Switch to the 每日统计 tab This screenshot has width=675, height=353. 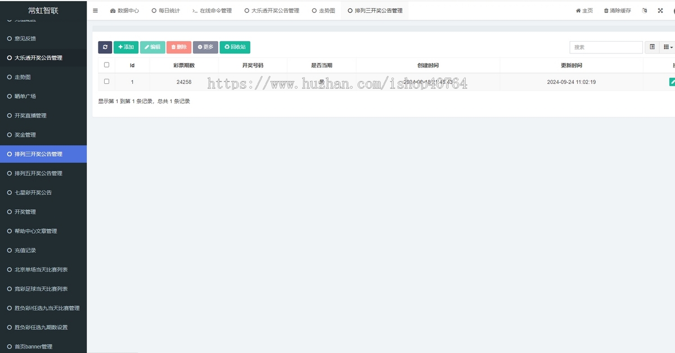pos(166,11)
